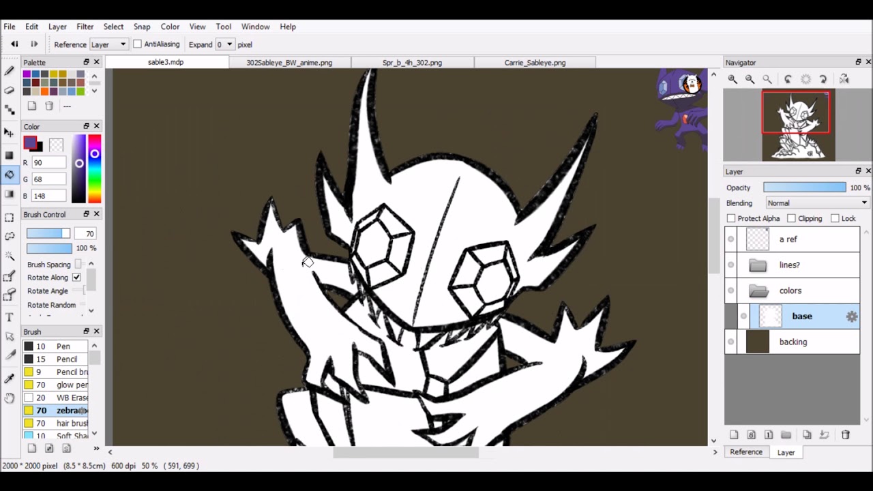Expand the colors folder in the Layer panel
The image size is (873, 491).
pyautogui.click(x=758, y=291)
